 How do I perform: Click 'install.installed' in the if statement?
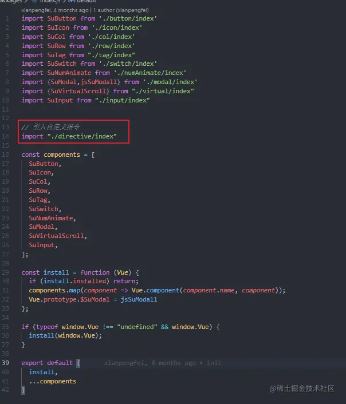[74, 281]
